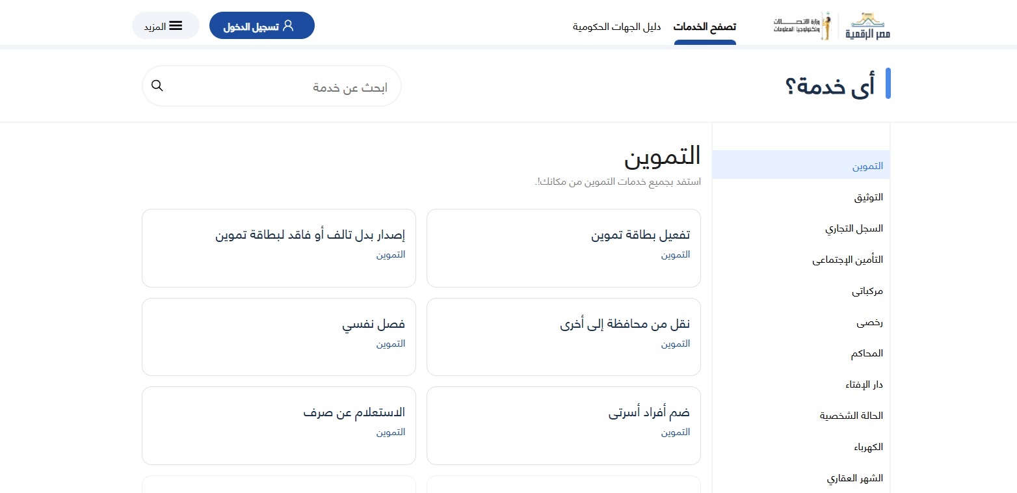Click التموين tag under فصل نفسي
1017x493 pixels.
[391, 343]
